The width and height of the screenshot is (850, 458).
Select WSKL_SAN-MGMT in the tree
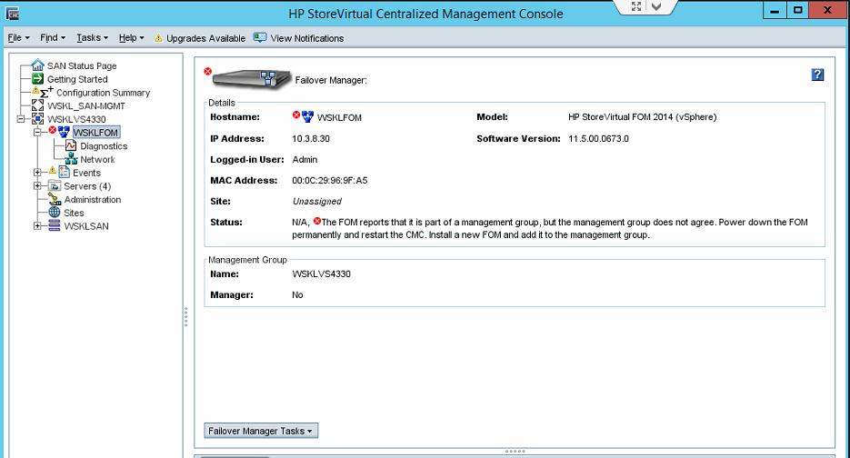pyautogui.click(x=86, y=106)
